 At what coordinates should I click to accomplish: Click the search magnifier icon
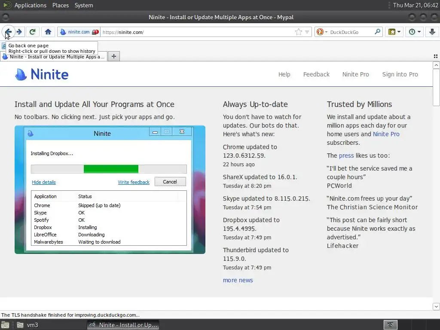tap(377, 32)
